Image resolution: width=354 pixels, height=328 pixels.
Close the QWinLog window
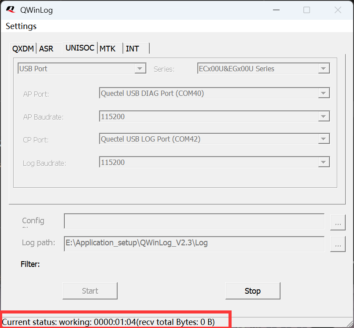338,10
